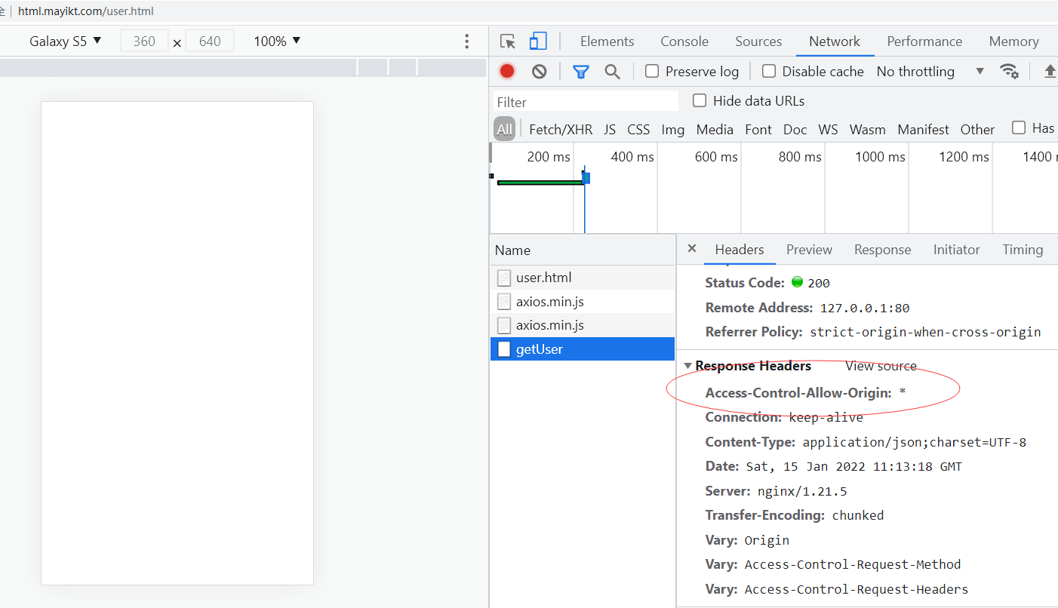Toggle the network filter funnel icon
The width and height of the screenshot is (1058, 608).
tap(580, 72)
